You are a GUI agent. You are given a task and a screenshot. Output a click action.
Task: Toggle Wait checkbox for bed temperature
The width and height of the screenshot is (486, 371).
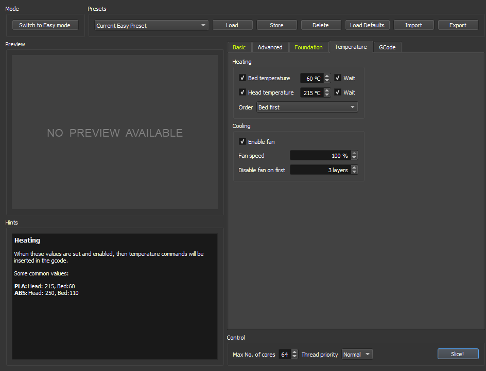click(338, 78)
